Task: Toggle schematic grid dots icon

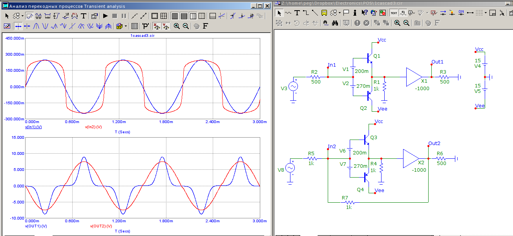Action: 479,13
